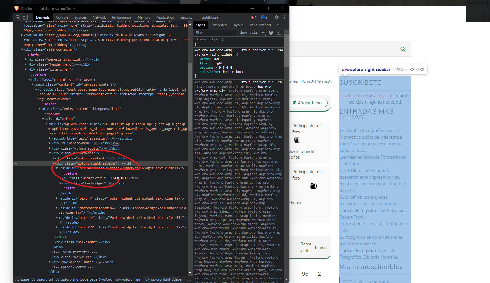This screenshot has width=490, height=283.
Task: Go to the Performance tab
Action: [122, 17]
